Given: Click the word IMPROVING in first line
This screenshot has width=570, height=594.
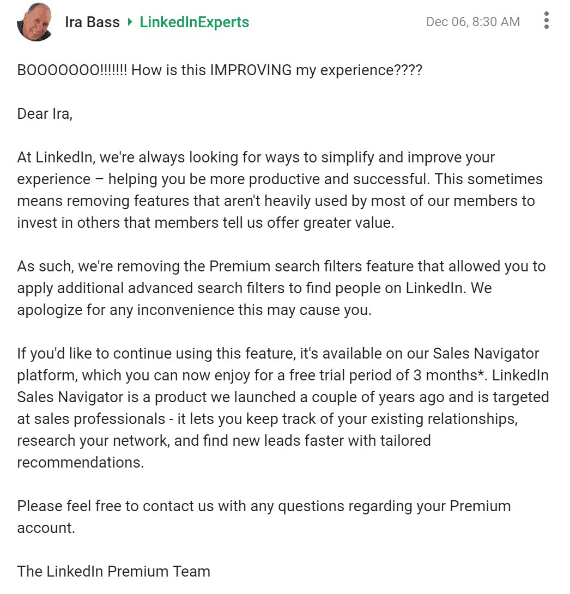Looking at the screenshot, I should (251, 70).
